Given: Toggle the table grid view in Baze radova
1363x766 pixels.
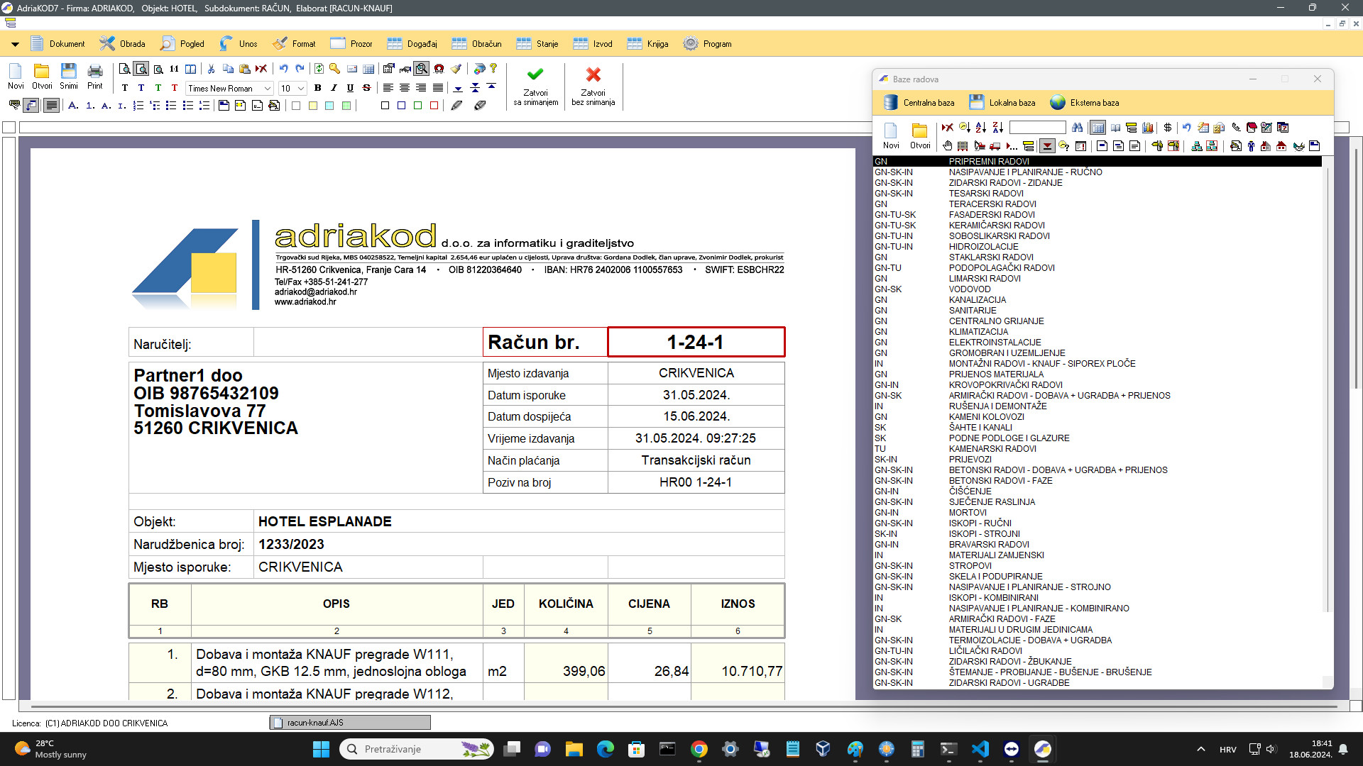Looking at the screenshot, I should pyautogui.click(x=1098, y=128).
